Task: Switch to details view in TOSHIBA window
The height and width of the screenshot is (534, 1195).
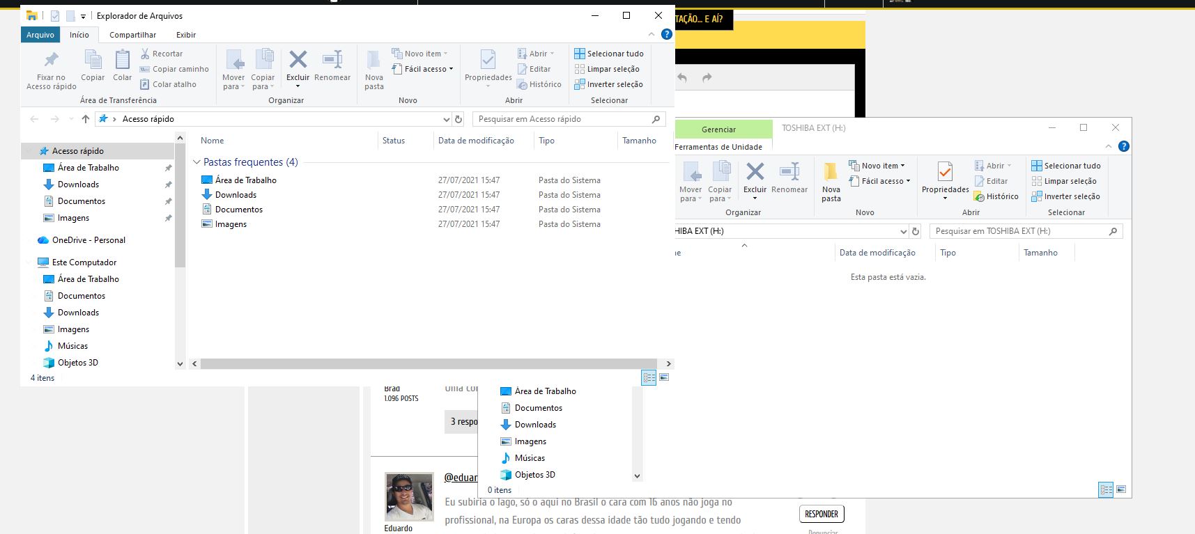Action: 1106,490
